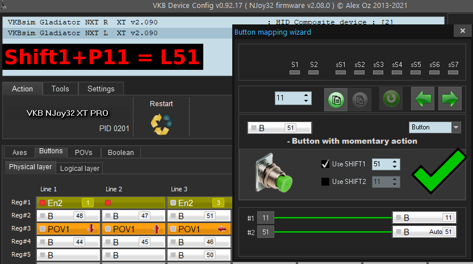473x264 pixels.
Task: Toggle the sS1 sub-shift indicator
Action: tap(341, 73)
